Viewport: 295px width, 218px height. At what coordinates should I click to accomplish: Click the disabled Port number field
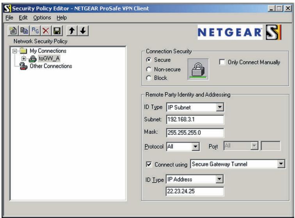click(271, 146)
